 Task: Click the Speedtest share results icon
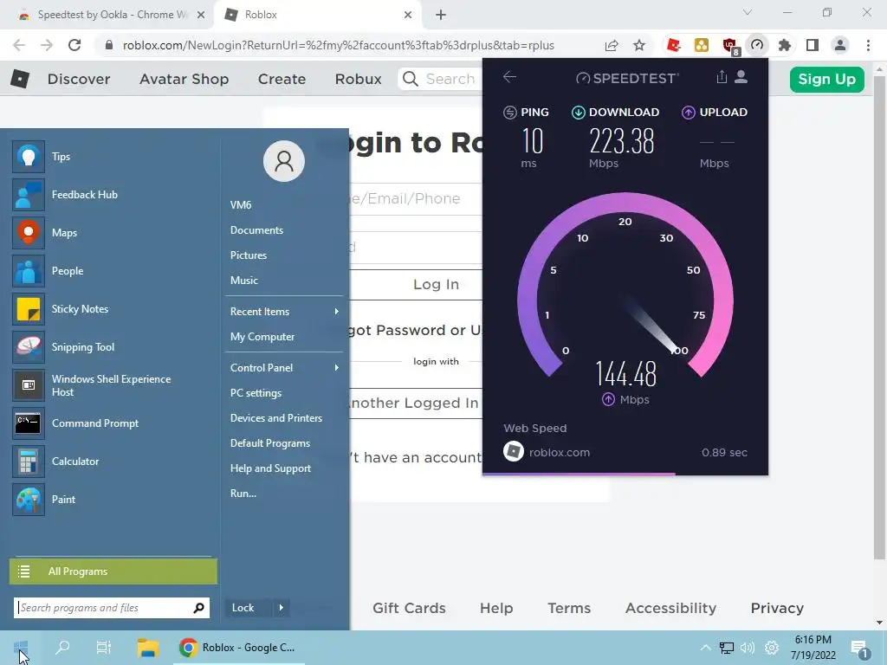click(722, 77)
